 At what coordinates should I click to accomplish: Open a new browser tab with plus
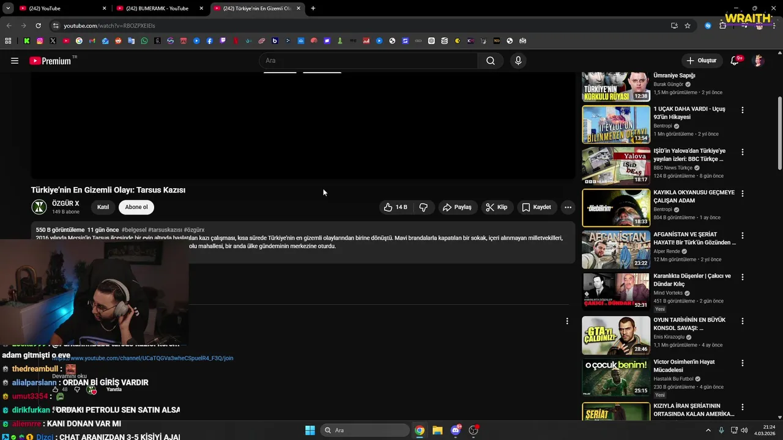[313, 9]
